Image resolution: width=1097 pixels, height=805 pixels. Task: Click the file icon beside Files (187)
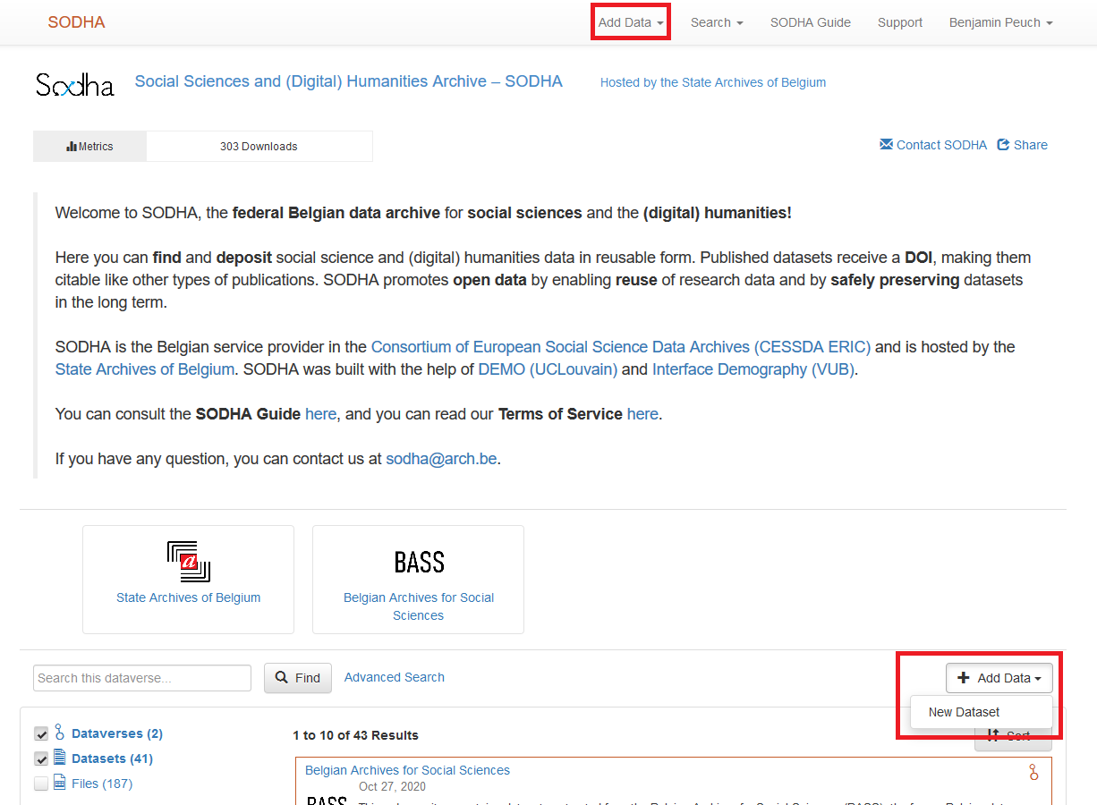60,783
